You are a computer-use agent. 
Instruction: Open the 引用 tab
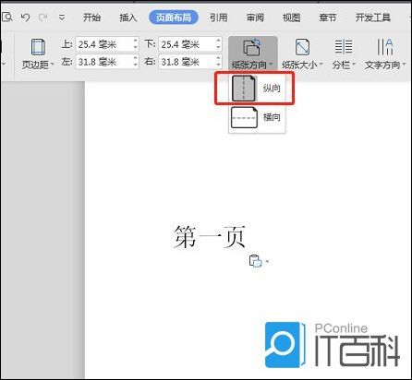(219, 18)
